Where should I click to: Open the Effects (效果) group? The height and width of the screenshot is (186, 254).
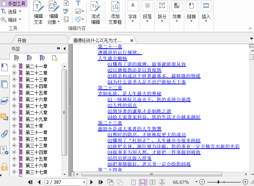point(177,12)
